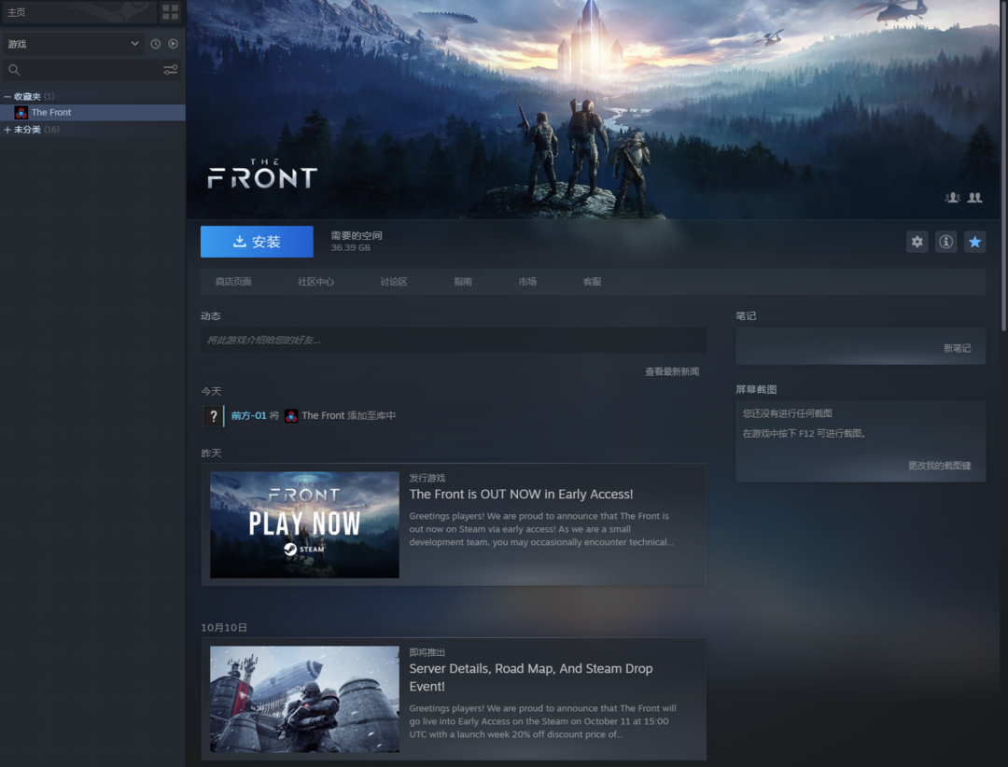The width and height of the screenshot is (1008, 767).
Task: Click the recent activity clock icon
Action: (x=156, y=44)
